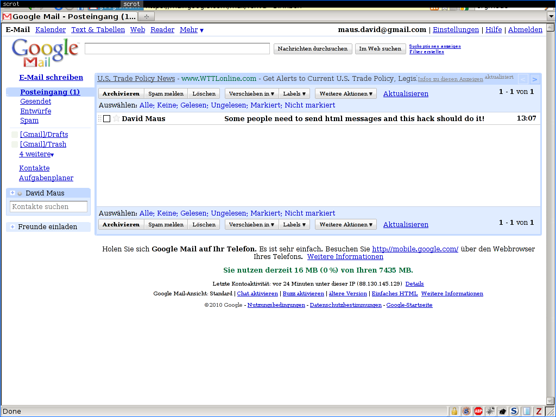
Task: Click E-Mail schreiben to compose
Action: [51, 77]
